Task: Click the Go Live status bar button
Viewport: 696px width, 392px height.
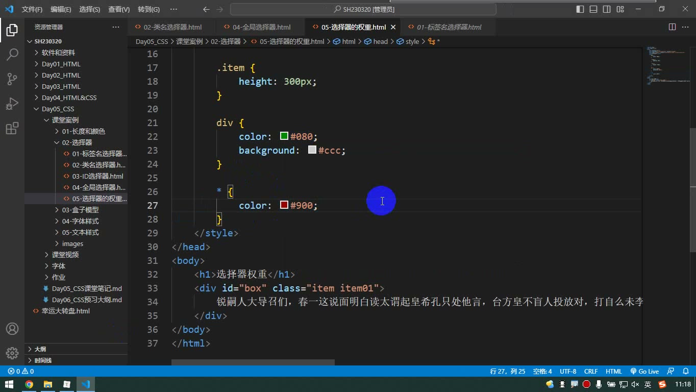Action: 644,372
